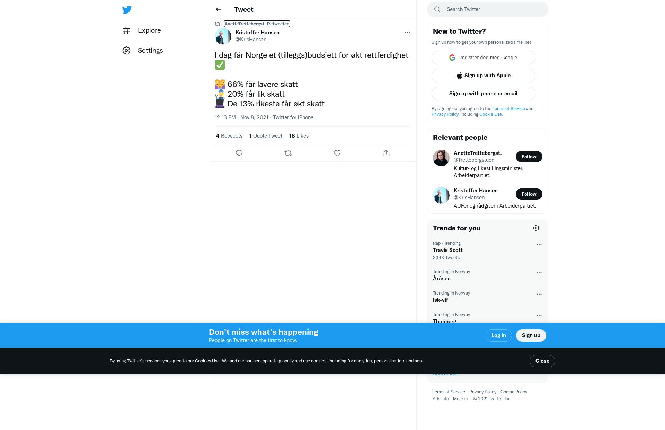Open more options for Åråsen trend

[539, 273]
